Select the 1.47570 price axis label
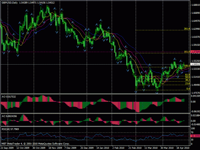This screenshot has height=150, width=200. pyautogui.click(x=196, y=93)
